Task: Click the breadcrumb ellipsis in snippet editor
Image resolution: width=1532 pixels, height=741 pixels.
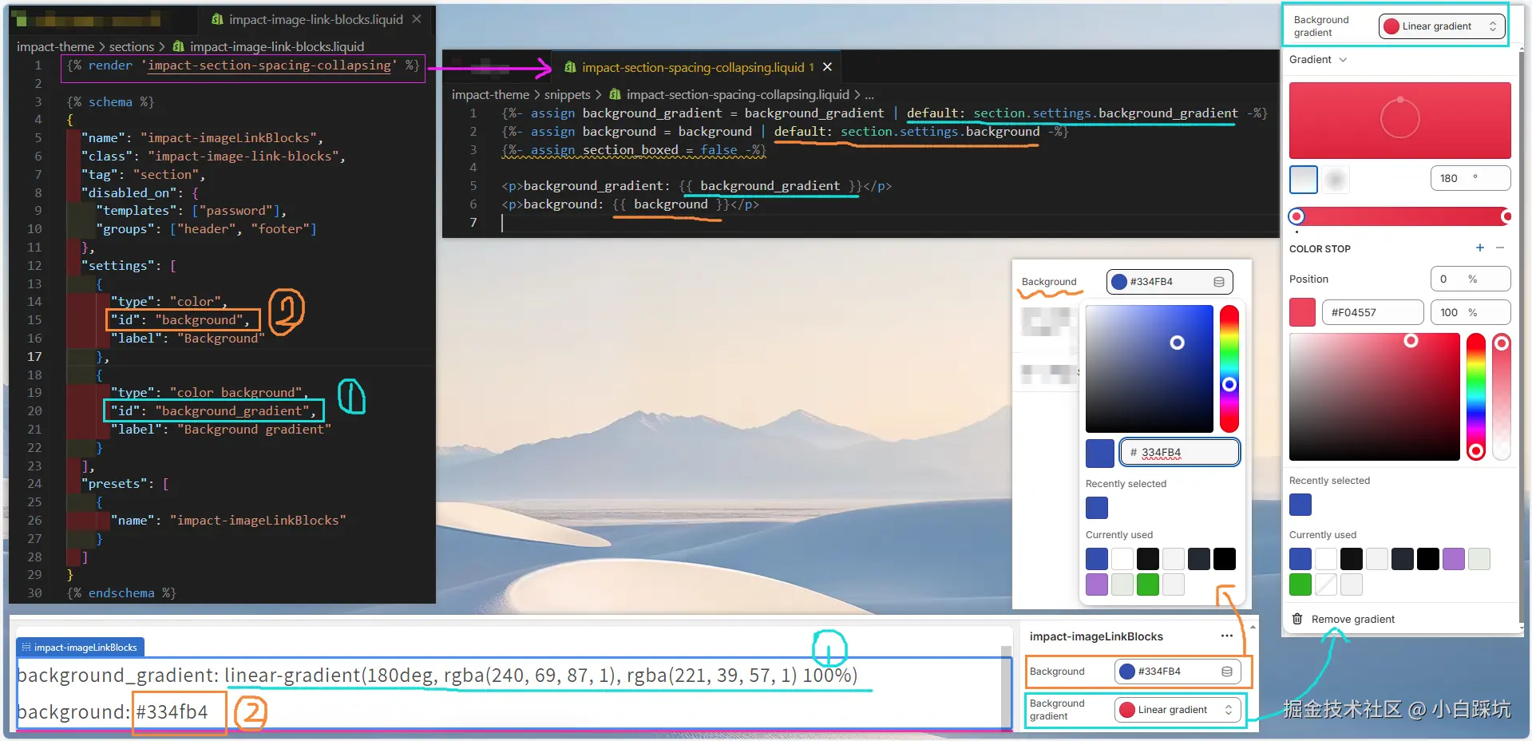Action: coord(869,95)
